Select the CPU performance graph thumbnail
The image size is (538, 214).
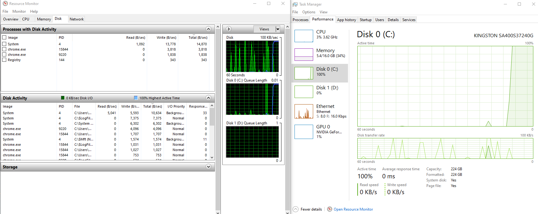click(x=304, y=36)
